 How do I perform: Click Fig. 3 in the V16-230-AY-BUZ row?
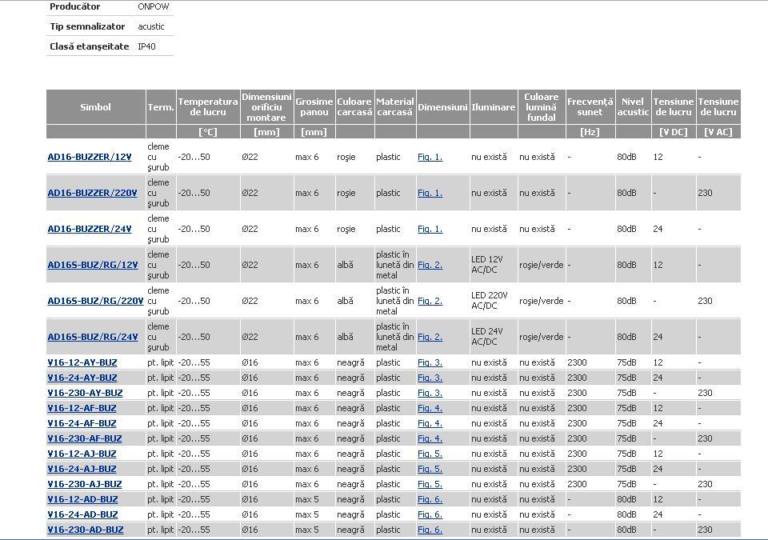pos(430,393)
